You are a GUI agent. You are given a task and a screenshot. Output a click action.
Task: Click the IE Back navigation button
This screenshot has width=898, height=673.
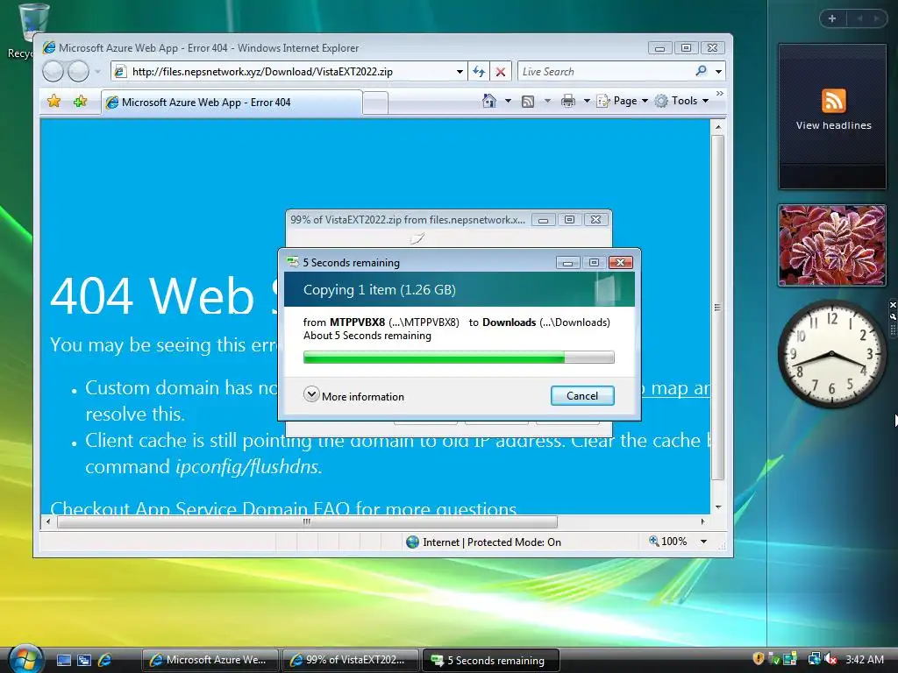[53, 72]
